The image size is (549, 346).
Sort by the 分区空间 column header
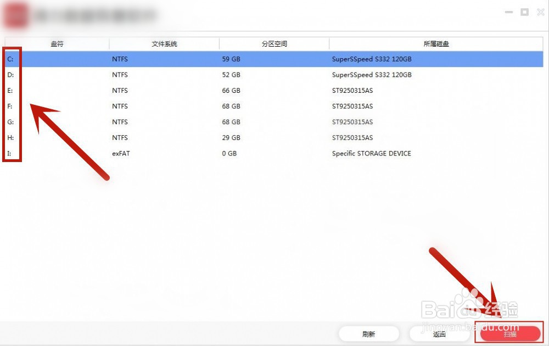pos(274,44)
